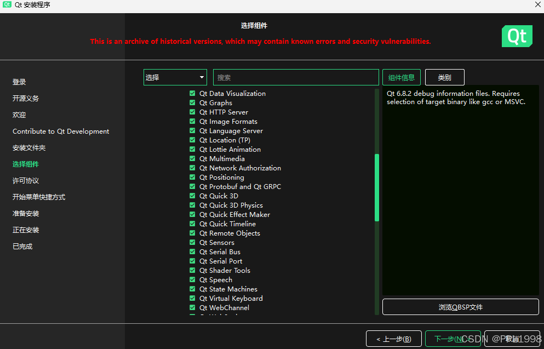Image resolution: width=544 pixels, height=349 pixels.
Task: Click the 组件信息 button
Action: 402,77
